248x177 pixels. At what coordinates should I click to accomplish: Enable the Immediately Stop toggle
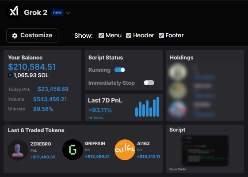click(x=149, y=83)
